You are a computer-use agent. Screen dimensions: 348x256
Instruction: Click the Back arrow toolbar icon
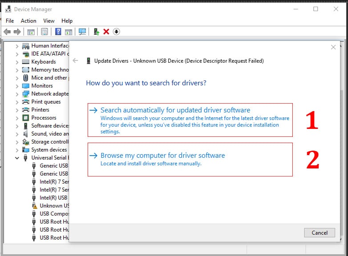[x=7, y=32]
